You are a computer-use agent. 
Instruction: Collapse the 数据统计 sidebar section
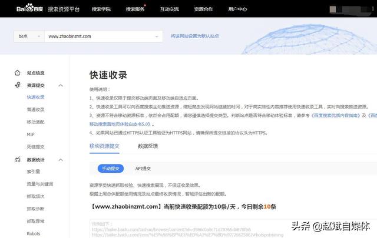pyautogui.click(x=61, y=160)
